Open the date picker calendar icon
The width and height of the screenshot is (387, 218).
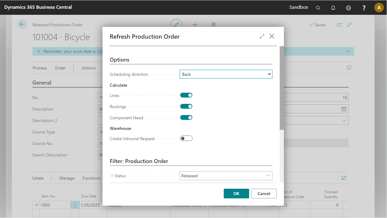click(344, 109)
